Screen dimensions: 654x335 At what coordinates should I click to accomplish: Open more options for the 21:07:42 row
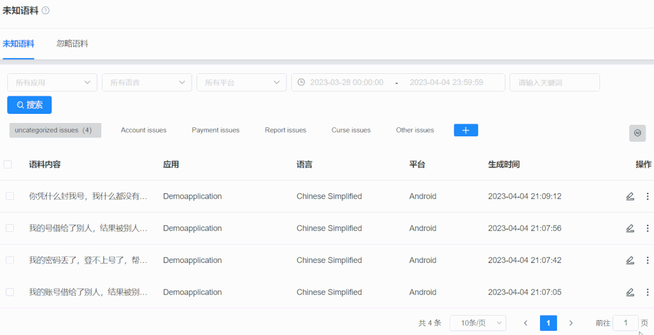[647, 260]
